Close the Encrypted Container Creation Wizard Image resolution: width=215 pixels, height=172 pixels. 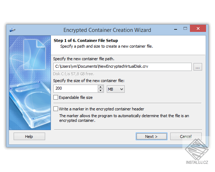(198, 29)
